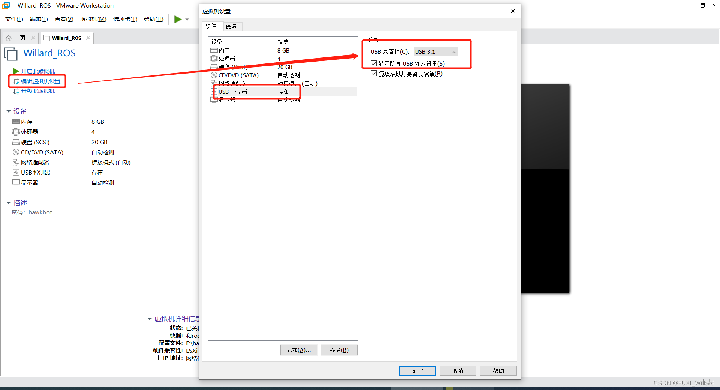The height and width of the screenshot is (390, 720).
Task: Select CD/DVD (SATA) icon in settings dialog
Action: pyautogui.click(x=214, y=75)
